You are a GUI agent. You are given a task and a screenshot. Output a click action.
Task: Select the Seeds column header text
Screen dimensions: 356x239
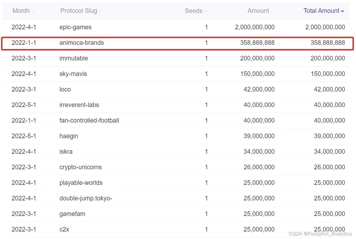(x=194, y=11)
